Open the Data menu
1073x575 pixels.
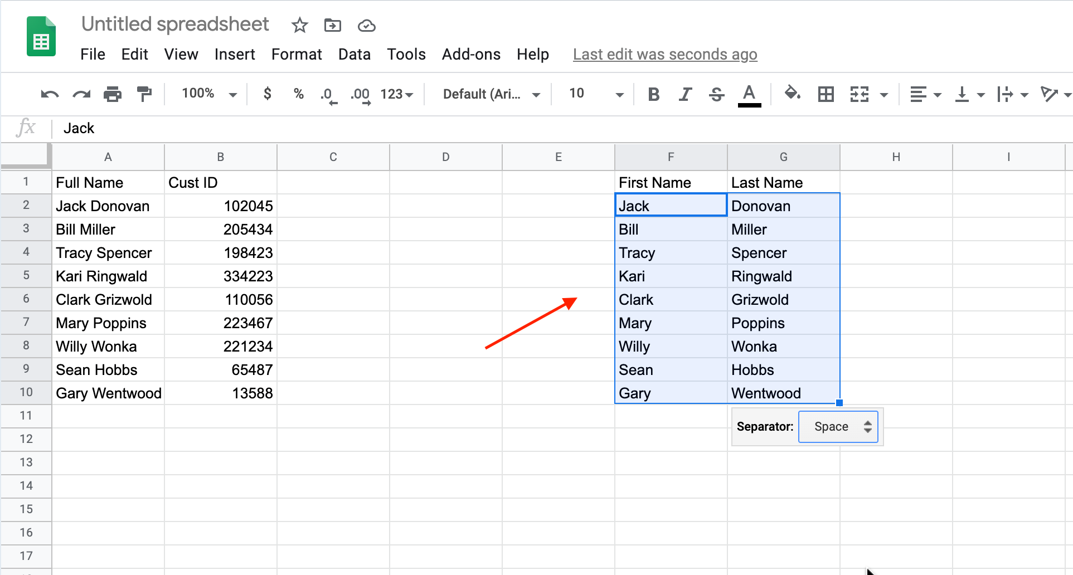tap(355, 54)
